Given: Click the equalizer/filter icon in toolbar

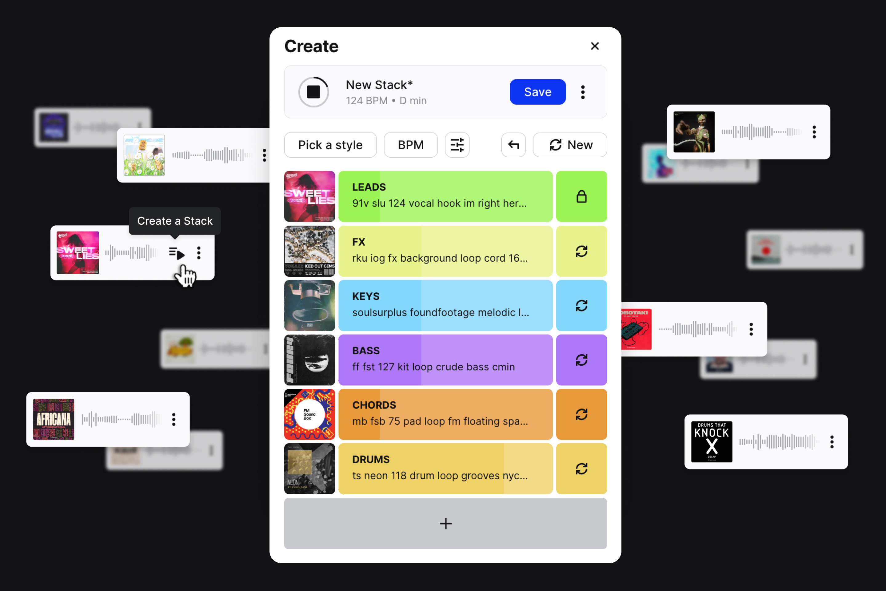Looking at the screenshot, I should [457, 144].
